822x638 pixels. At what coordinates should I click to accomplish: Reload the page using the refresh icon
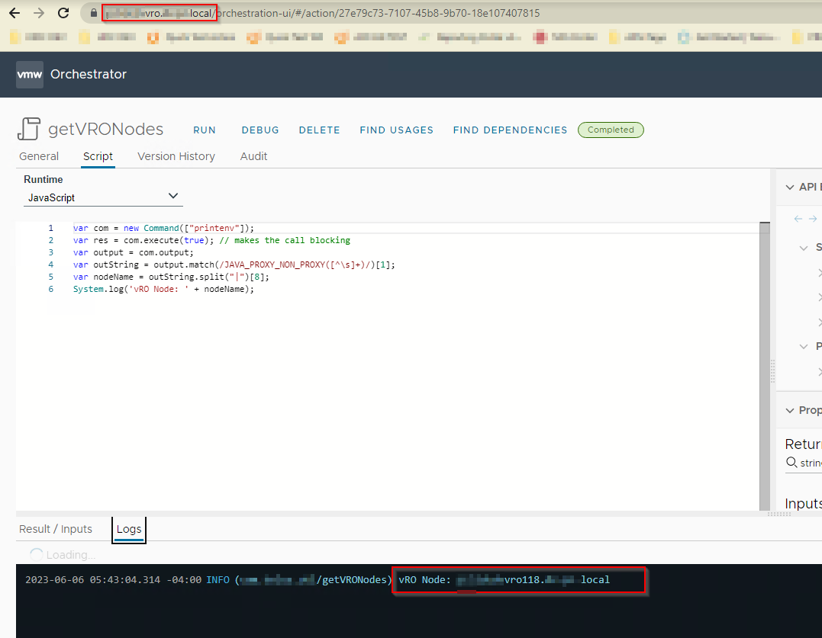click(x=63, y=12)
